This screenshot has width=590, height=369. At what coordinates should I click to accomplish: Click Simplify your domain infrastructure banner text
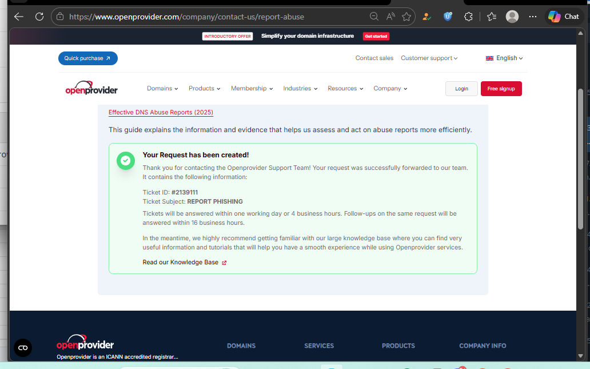pyautogui.click(x=308, y=36)
